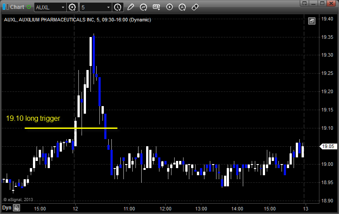Screen dimensions: 339x214
Task: Click the Chart title label
Action: (17, 7)
